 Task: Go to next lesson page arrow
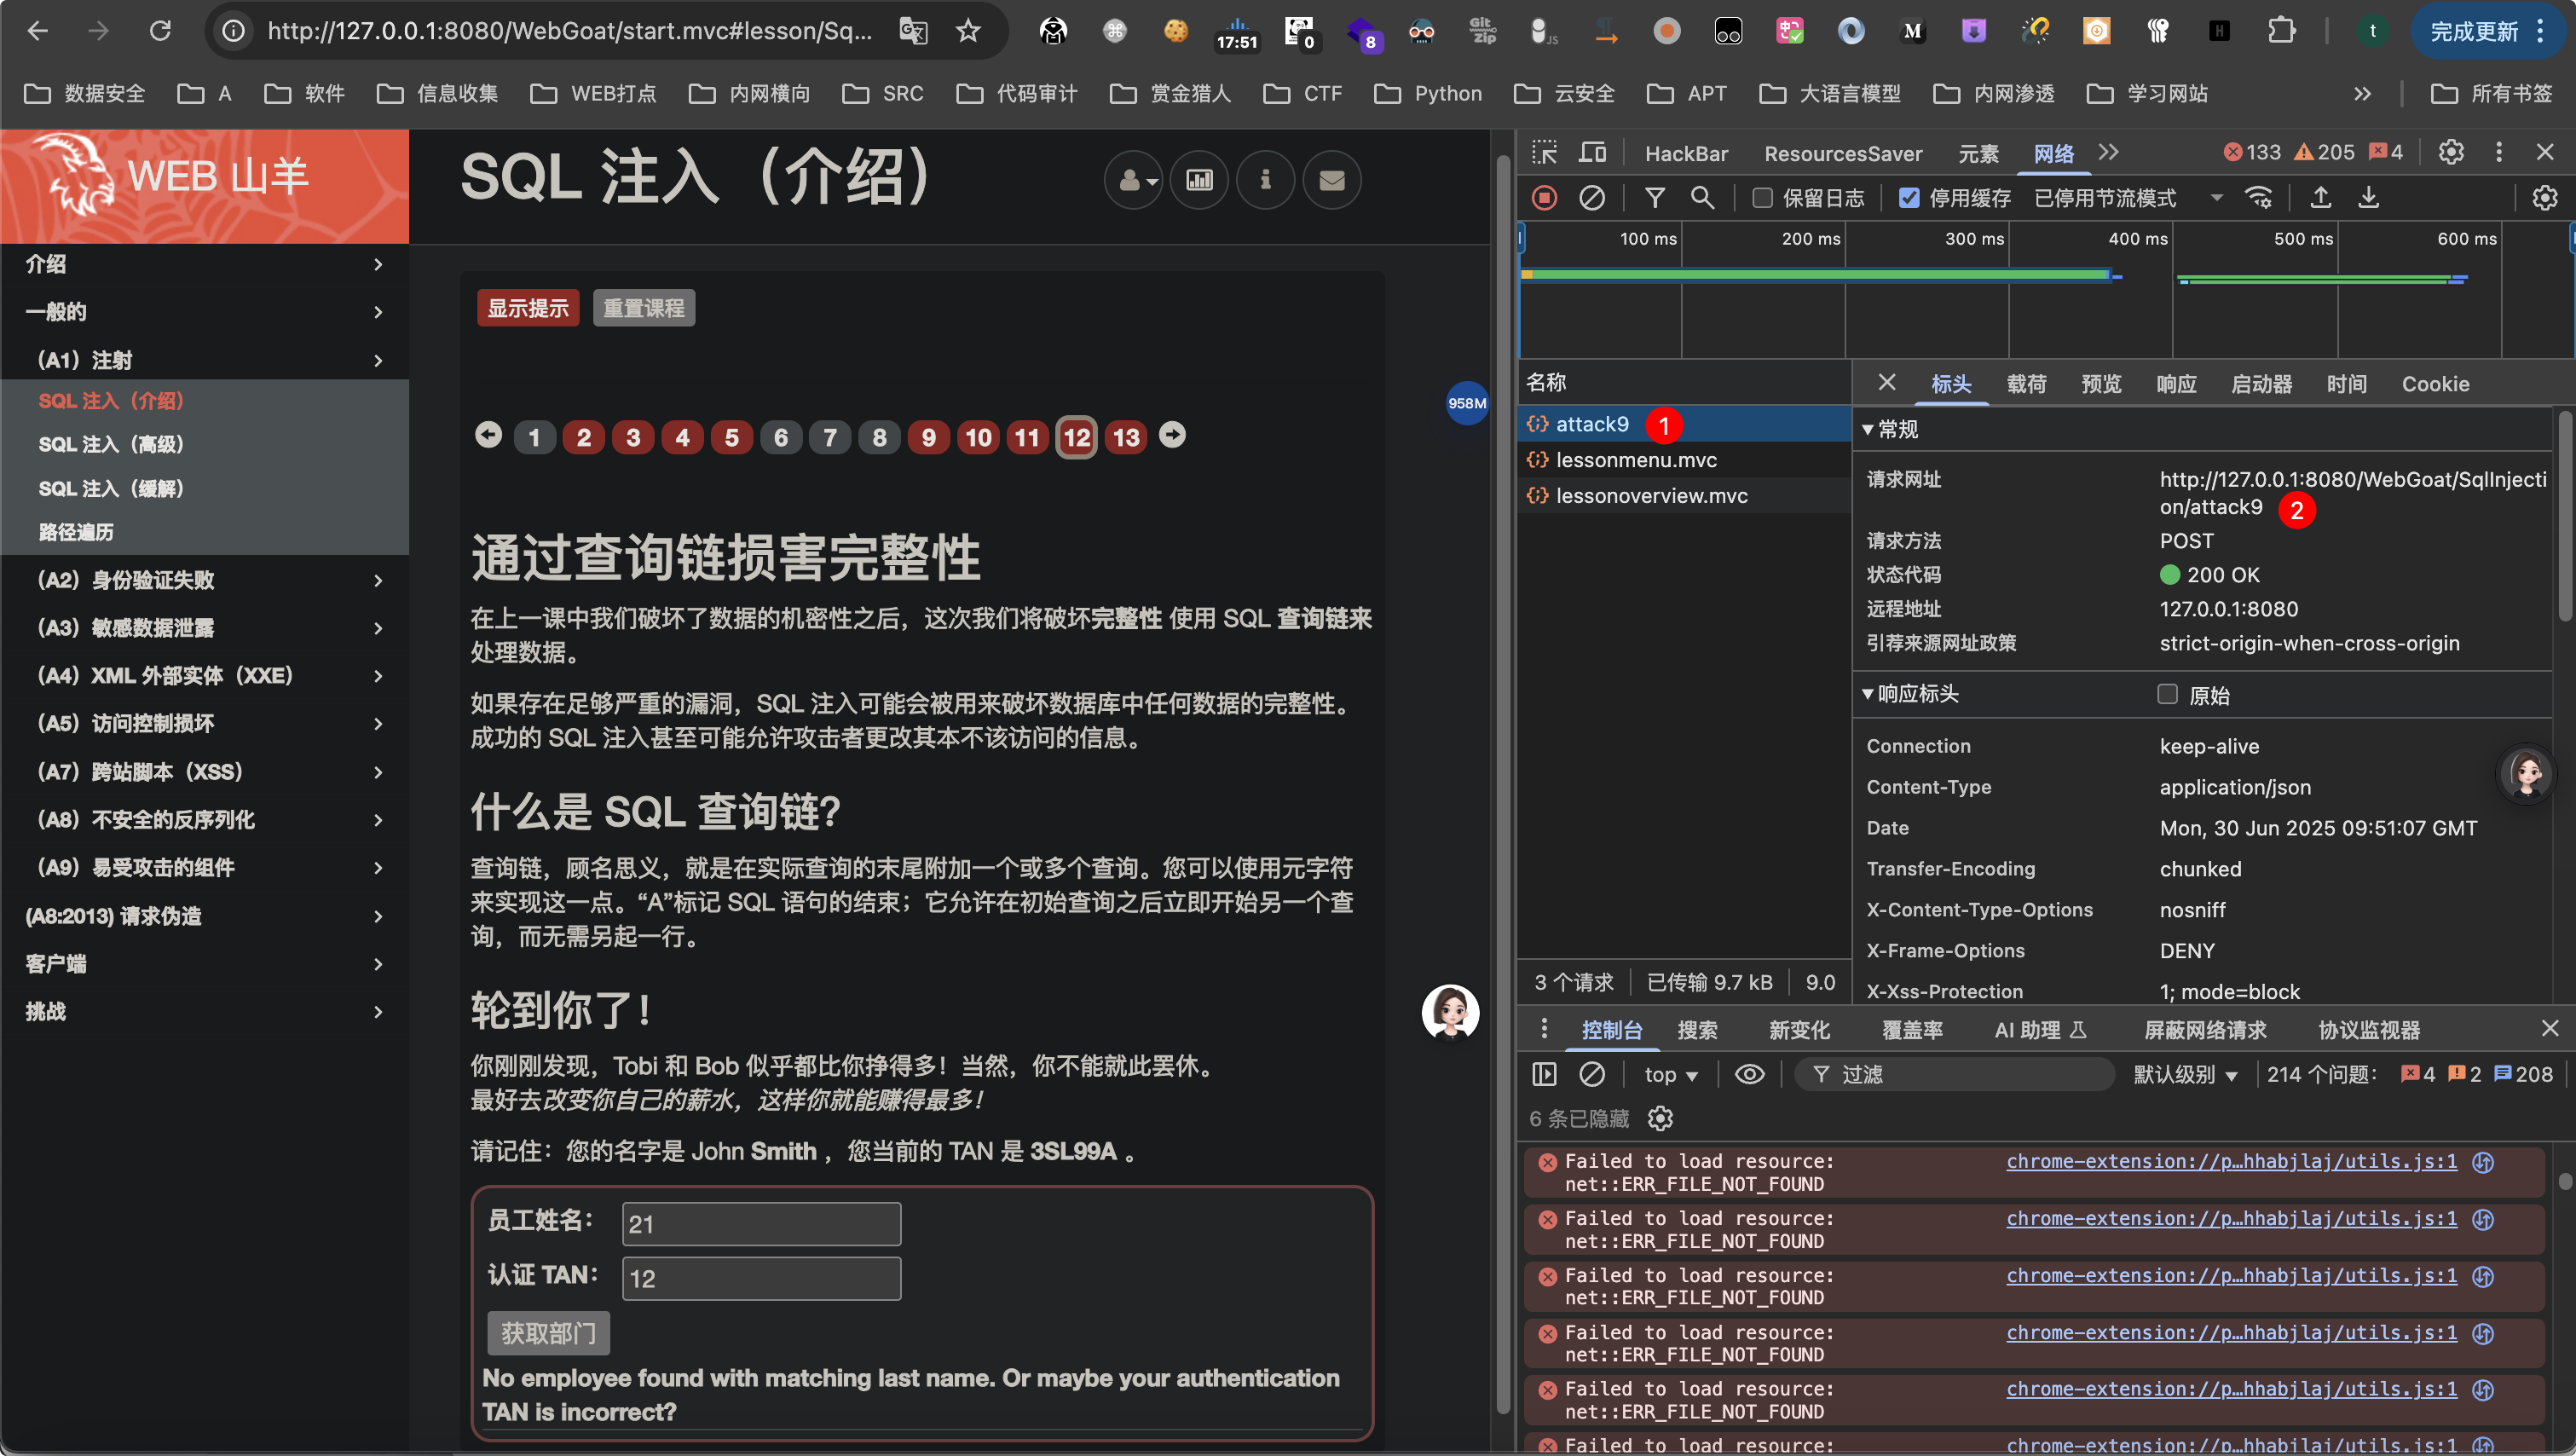(x=1172, y=435)
